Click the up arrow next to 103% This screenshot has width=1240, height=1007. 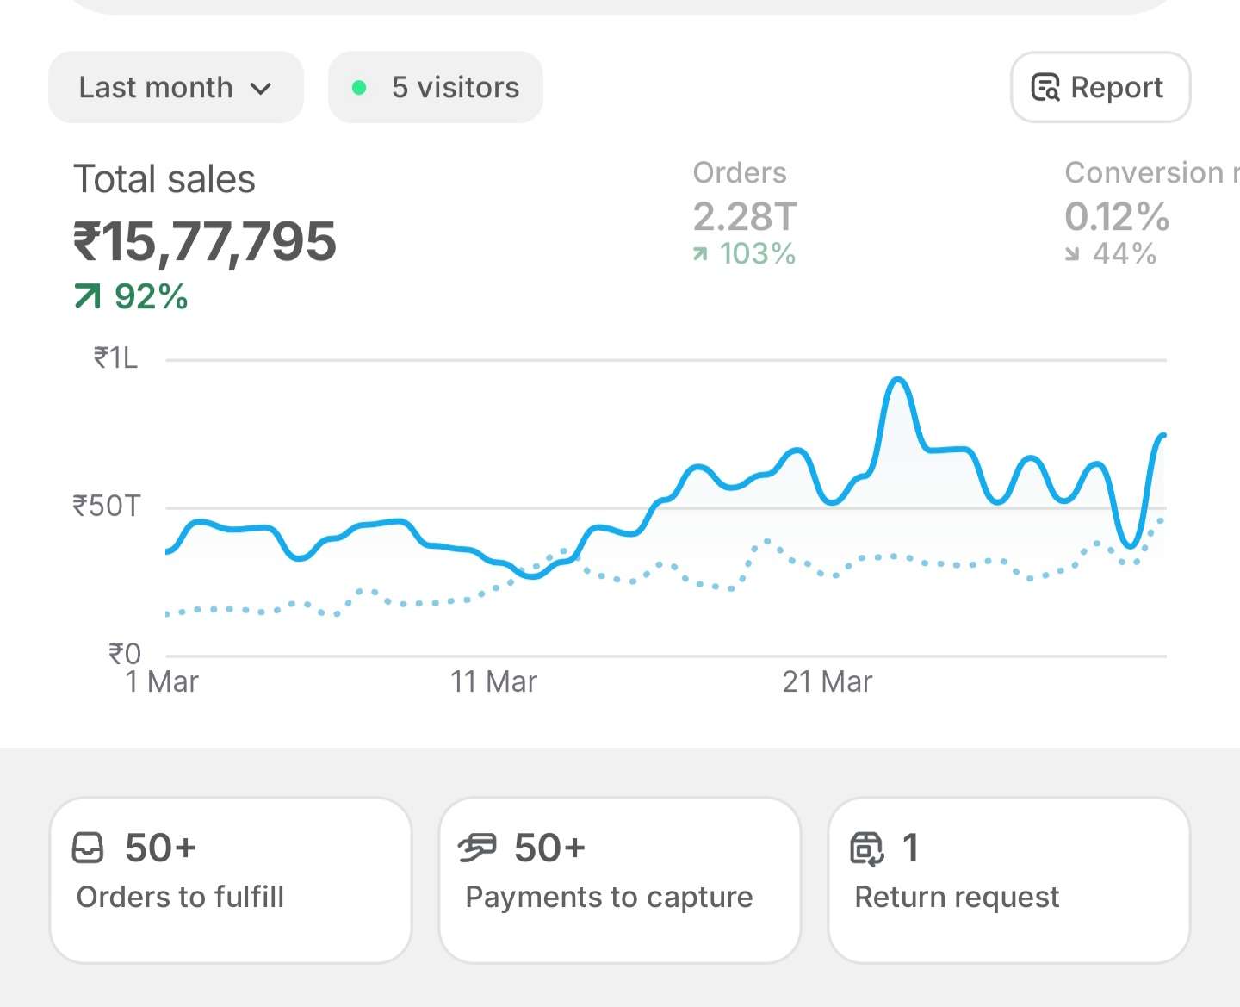[x=701, y=254]
